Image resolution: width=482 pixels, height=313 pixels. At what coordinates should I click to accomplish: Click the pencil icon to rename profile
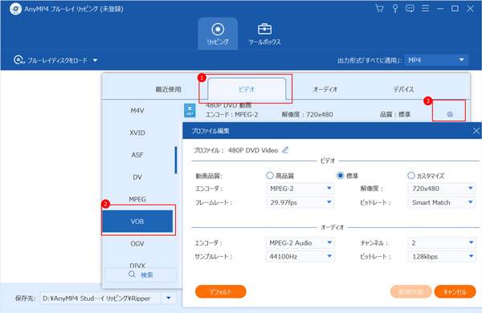click(x=285, y=150)
